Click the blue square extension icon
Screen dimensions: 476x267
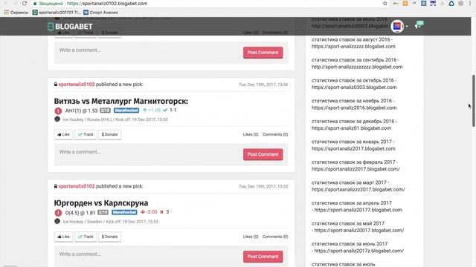coord(424,3)
